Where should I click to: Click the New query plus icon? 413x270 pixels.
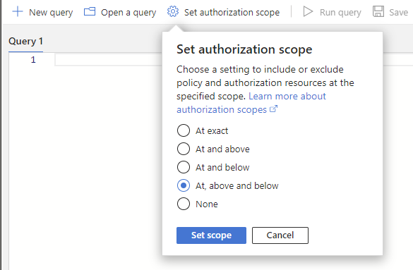point(18,12)
